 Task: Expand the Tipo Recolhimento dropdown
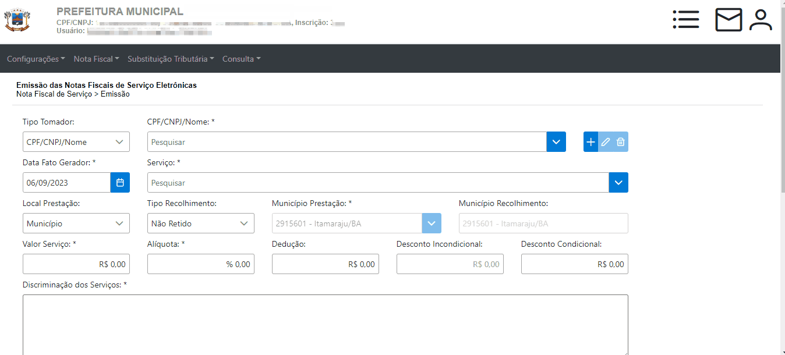(200, 223)
